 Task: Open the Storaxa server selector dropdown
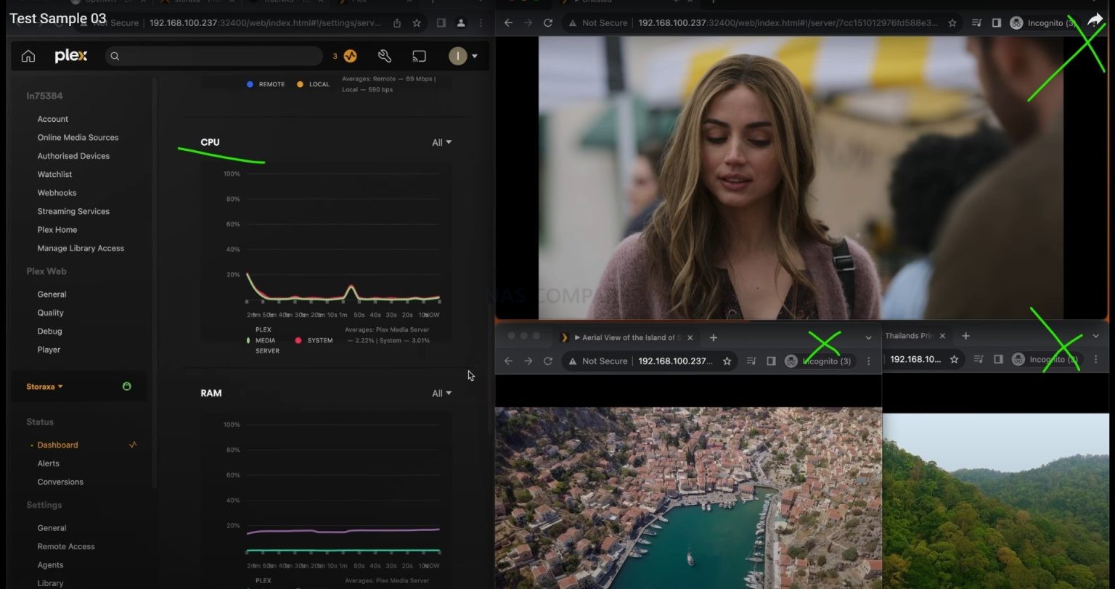pos(44,387)
